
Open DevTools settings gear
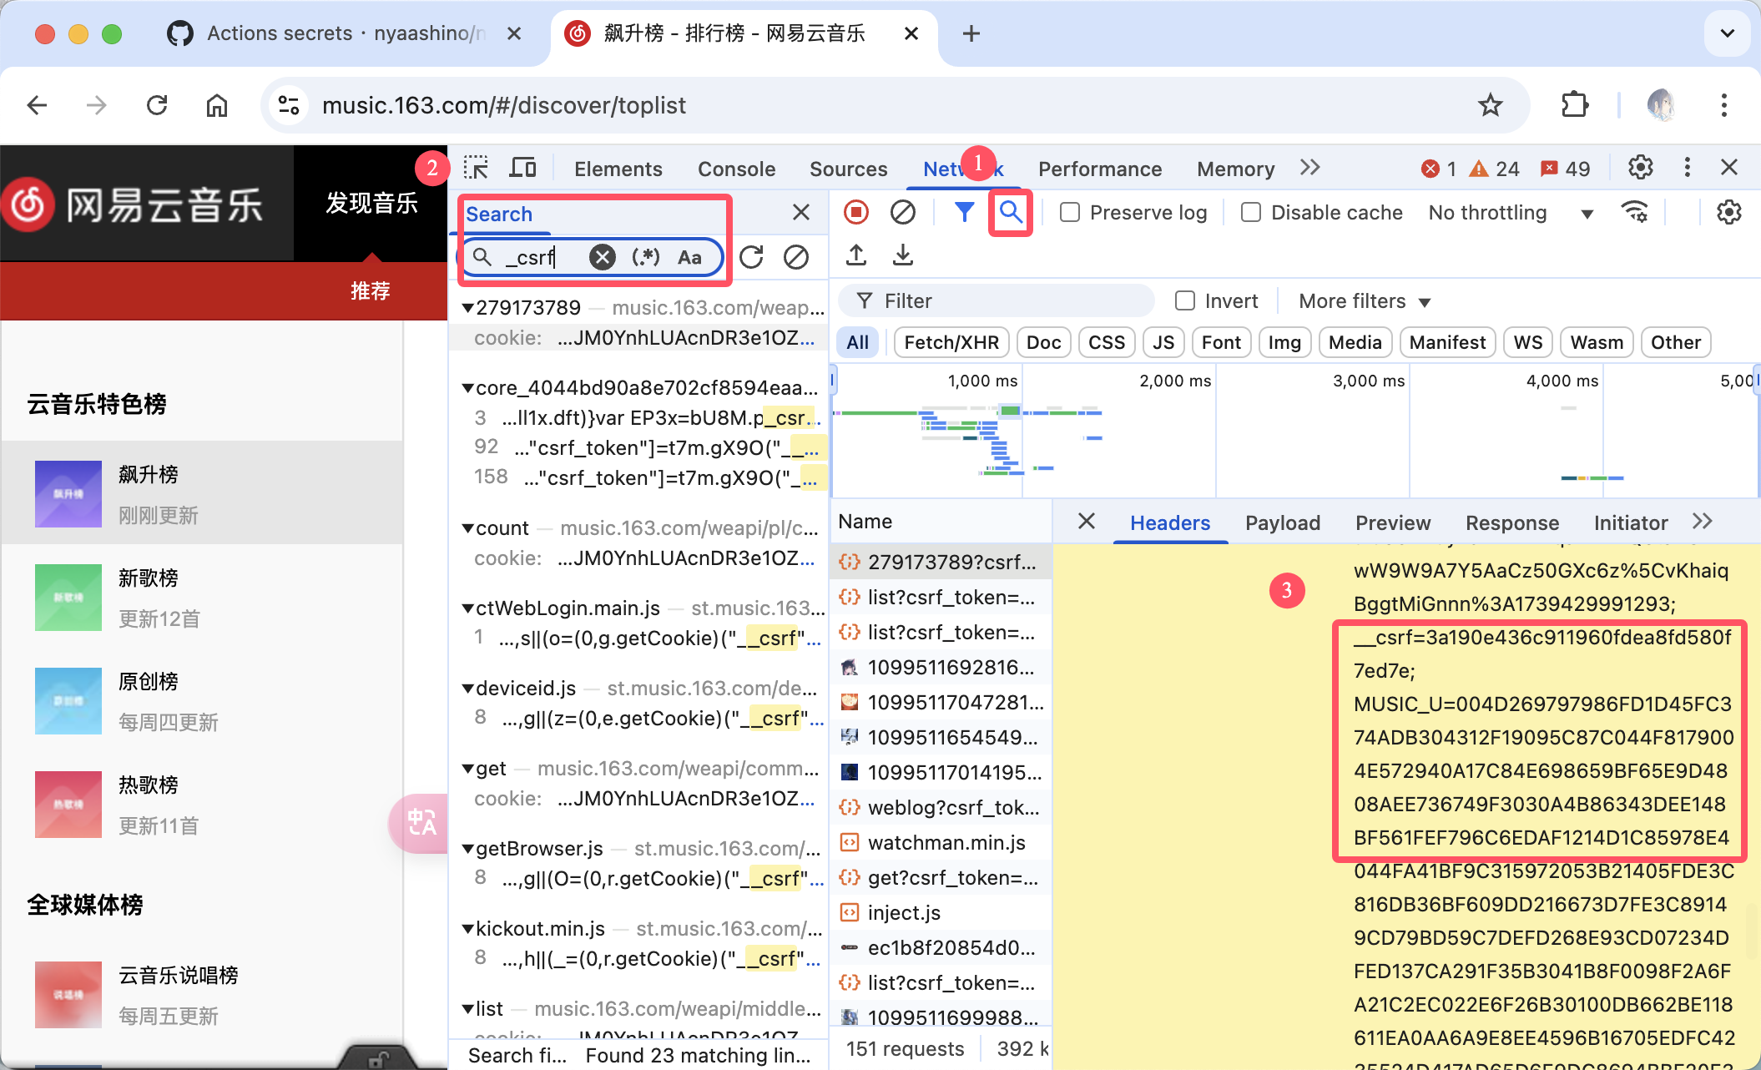coord(1640,168)
